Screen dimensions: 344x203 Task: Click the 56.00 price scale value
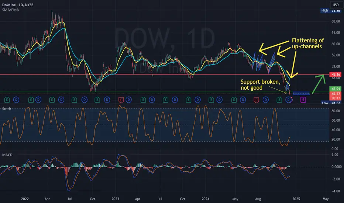click(x=336, y=55)
